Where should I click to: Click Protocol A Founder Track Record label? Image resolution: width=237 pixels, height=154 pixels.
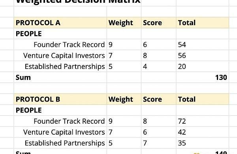(69, 45)
